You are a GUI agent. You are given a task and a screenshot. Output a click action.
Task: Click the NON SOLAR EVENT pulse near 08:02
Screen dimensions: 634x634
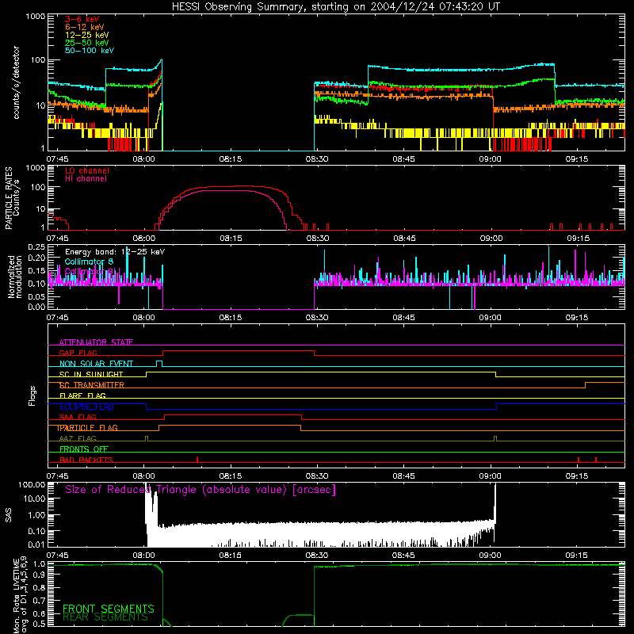pos(159,363)
